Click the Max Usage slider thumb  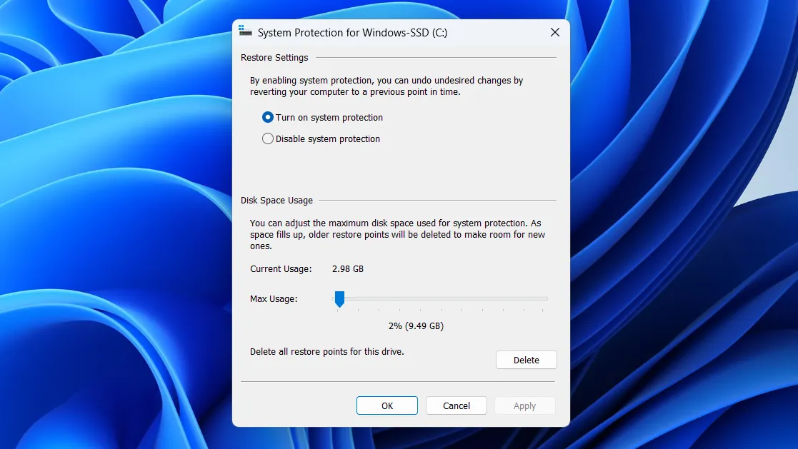(339, 299)
